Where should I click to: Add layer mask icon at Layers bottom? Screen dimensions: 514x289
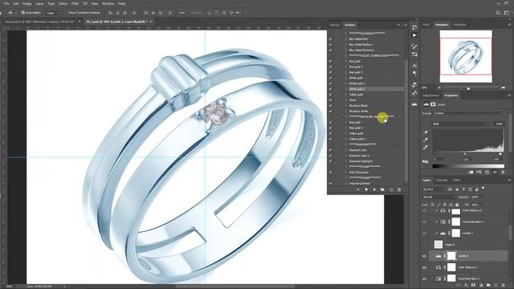click(x=473, y=286)
